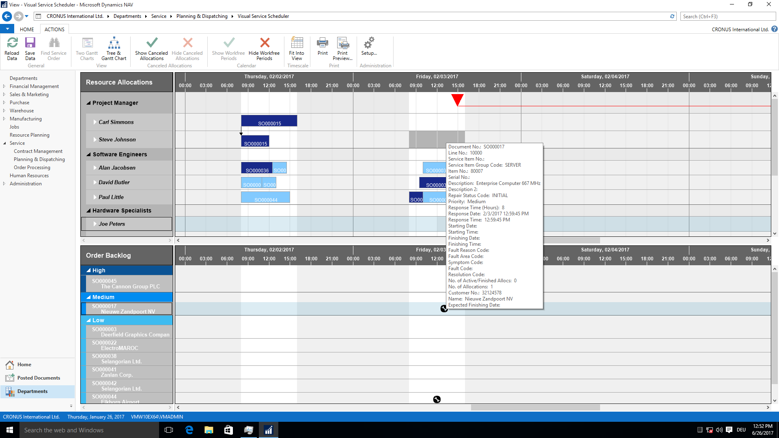The image size is (779, 438).
Task: Click the Fit Into View icon
Action: point(297,49)
